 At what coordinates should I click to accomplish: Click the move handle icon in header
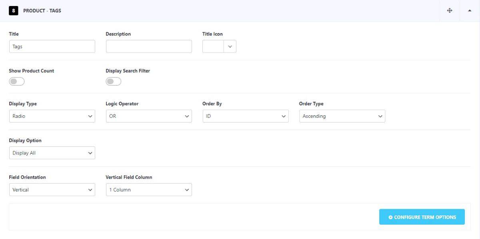click(x=450, y=11)
